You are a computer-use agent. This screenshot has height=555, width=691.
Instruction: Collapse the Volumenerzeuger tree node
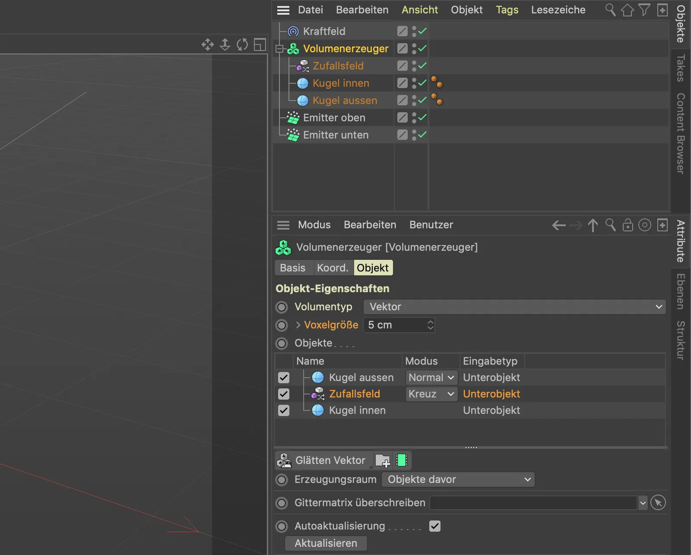pos(279,49)
